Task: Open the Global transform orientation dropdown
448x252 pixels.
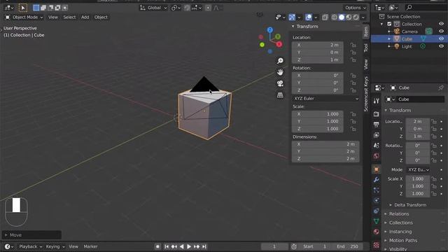Action: 153,8
